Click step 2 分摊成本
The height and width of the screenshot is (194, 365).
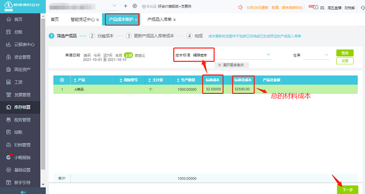click(101, 36)
